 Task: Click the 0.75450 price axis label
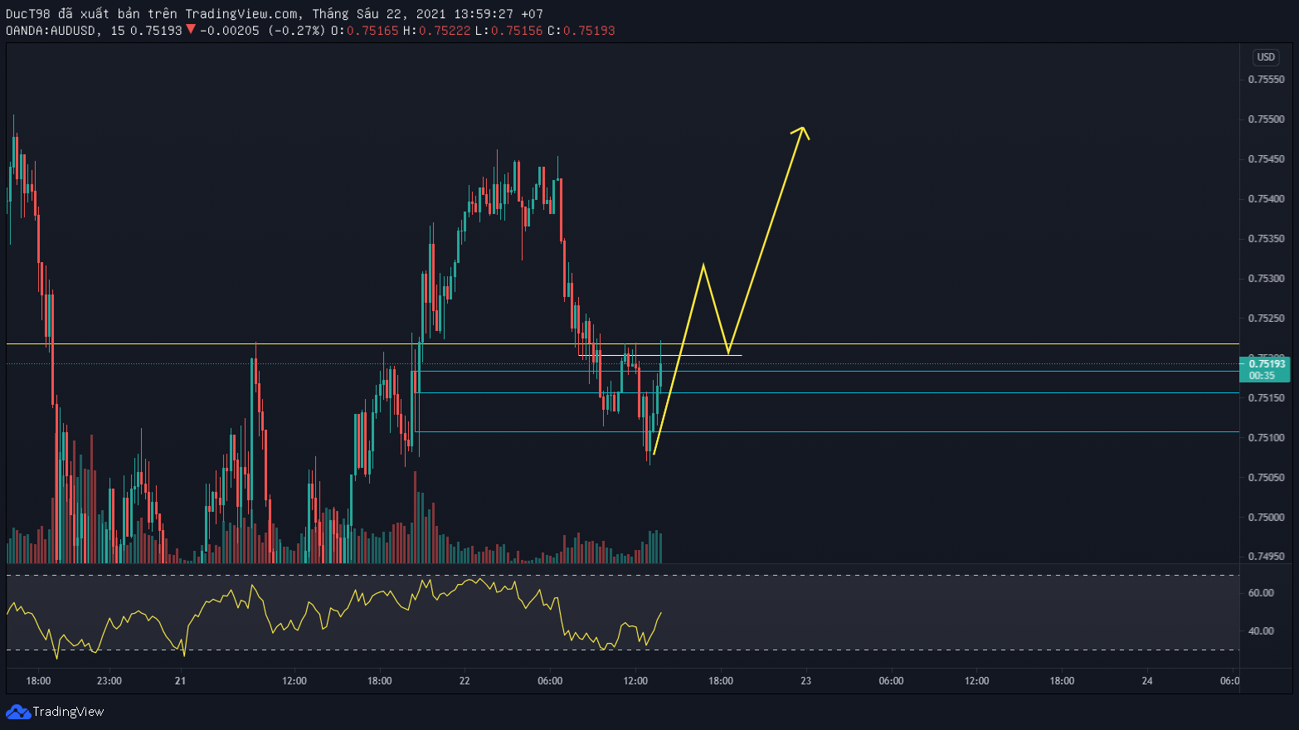click(1267, 159)
